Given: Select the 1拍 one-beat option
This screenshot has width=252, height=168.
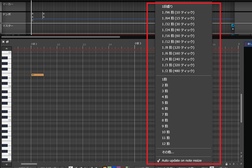Looking at the screenshot, I should 165,79.
